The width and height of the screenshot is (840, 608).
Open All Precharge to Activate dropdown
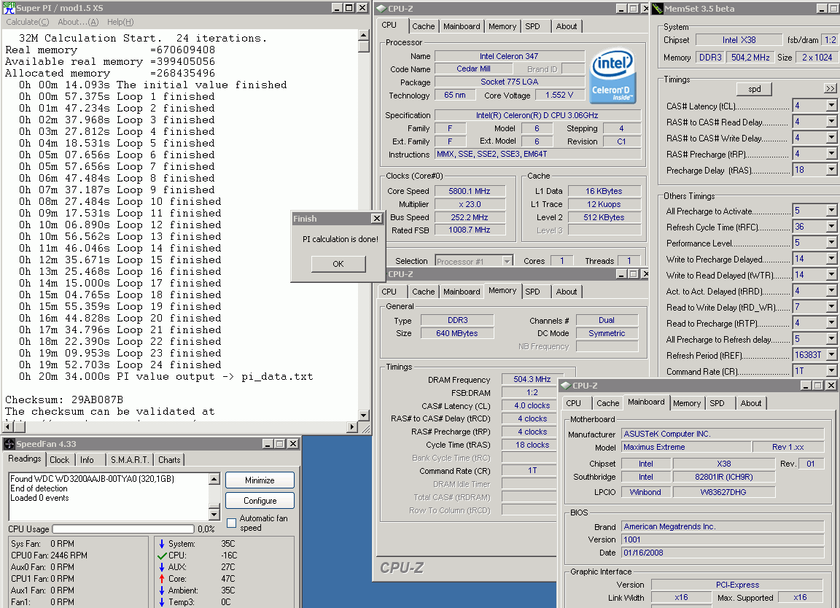tap(831, 211)
